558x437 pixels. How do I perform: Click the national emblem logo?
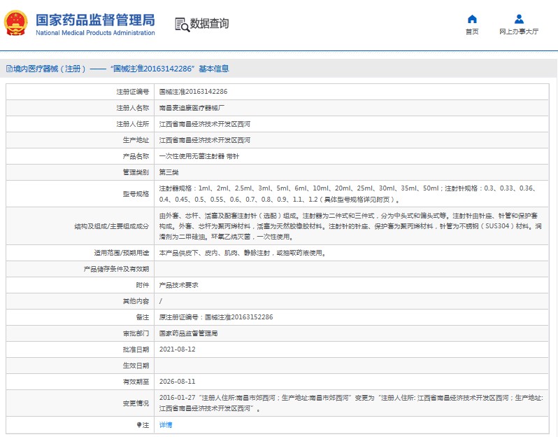(x=15, y=23)
